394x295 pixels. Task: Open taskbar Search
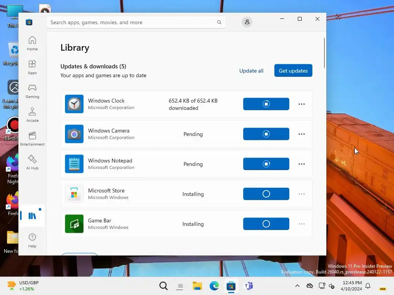tap(163, 286)
